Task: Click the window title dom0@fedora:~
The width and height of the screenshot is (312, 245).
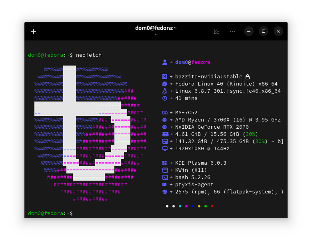Action: click(x=156, y=28)
